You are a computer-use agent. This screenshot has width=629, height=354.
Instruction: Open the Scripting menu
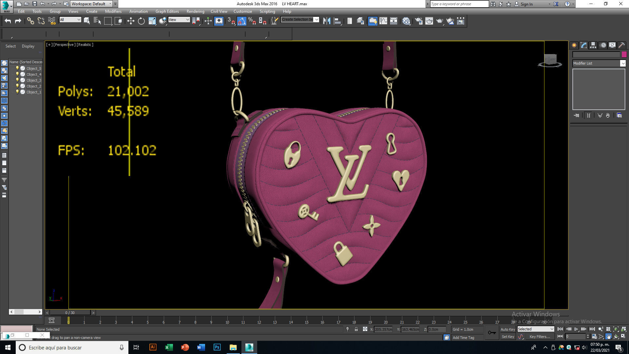coord(267,11)
